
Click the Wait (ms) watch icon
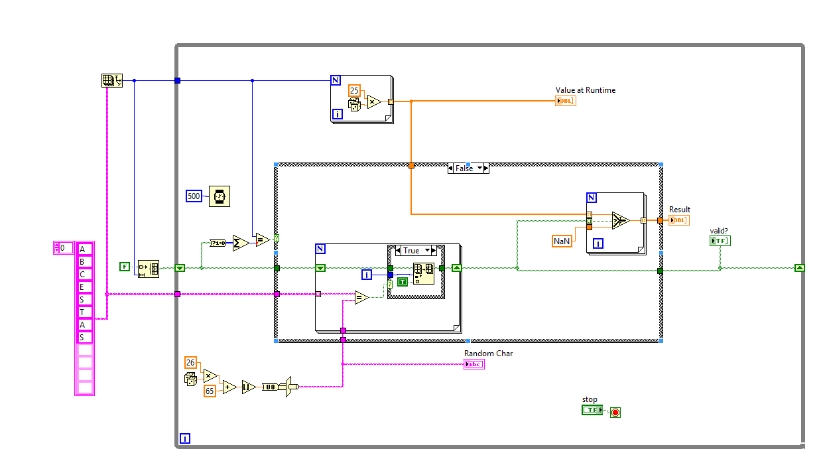coord(220,196)
